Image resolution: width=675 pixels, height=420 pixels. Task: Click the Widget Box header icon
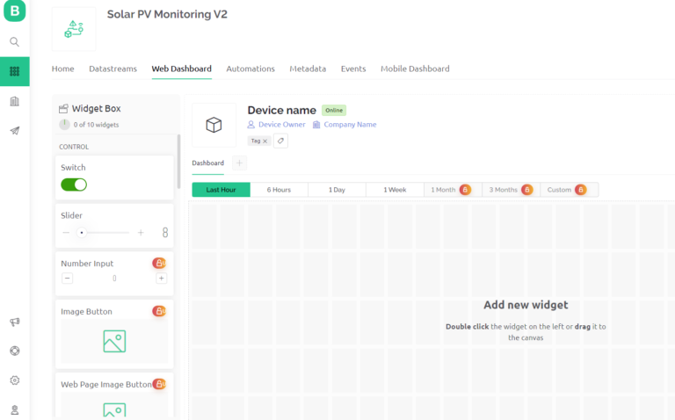pos(63,108)
